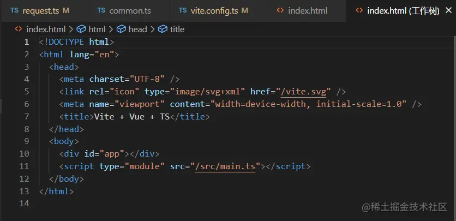Click "icon" rel value on line 5
Image resolution: width=456 pixels, height=221 pixels.
click(124, 92)
